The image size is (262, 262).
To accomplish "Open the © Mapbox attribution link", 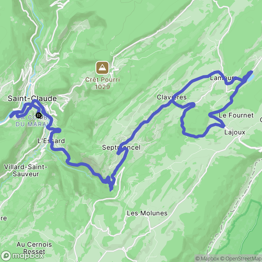I will [207, 258].
